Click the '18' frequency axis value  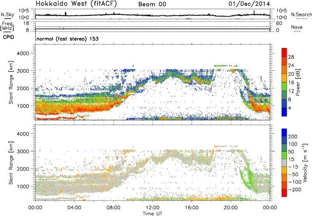click(x=26, y=23)
